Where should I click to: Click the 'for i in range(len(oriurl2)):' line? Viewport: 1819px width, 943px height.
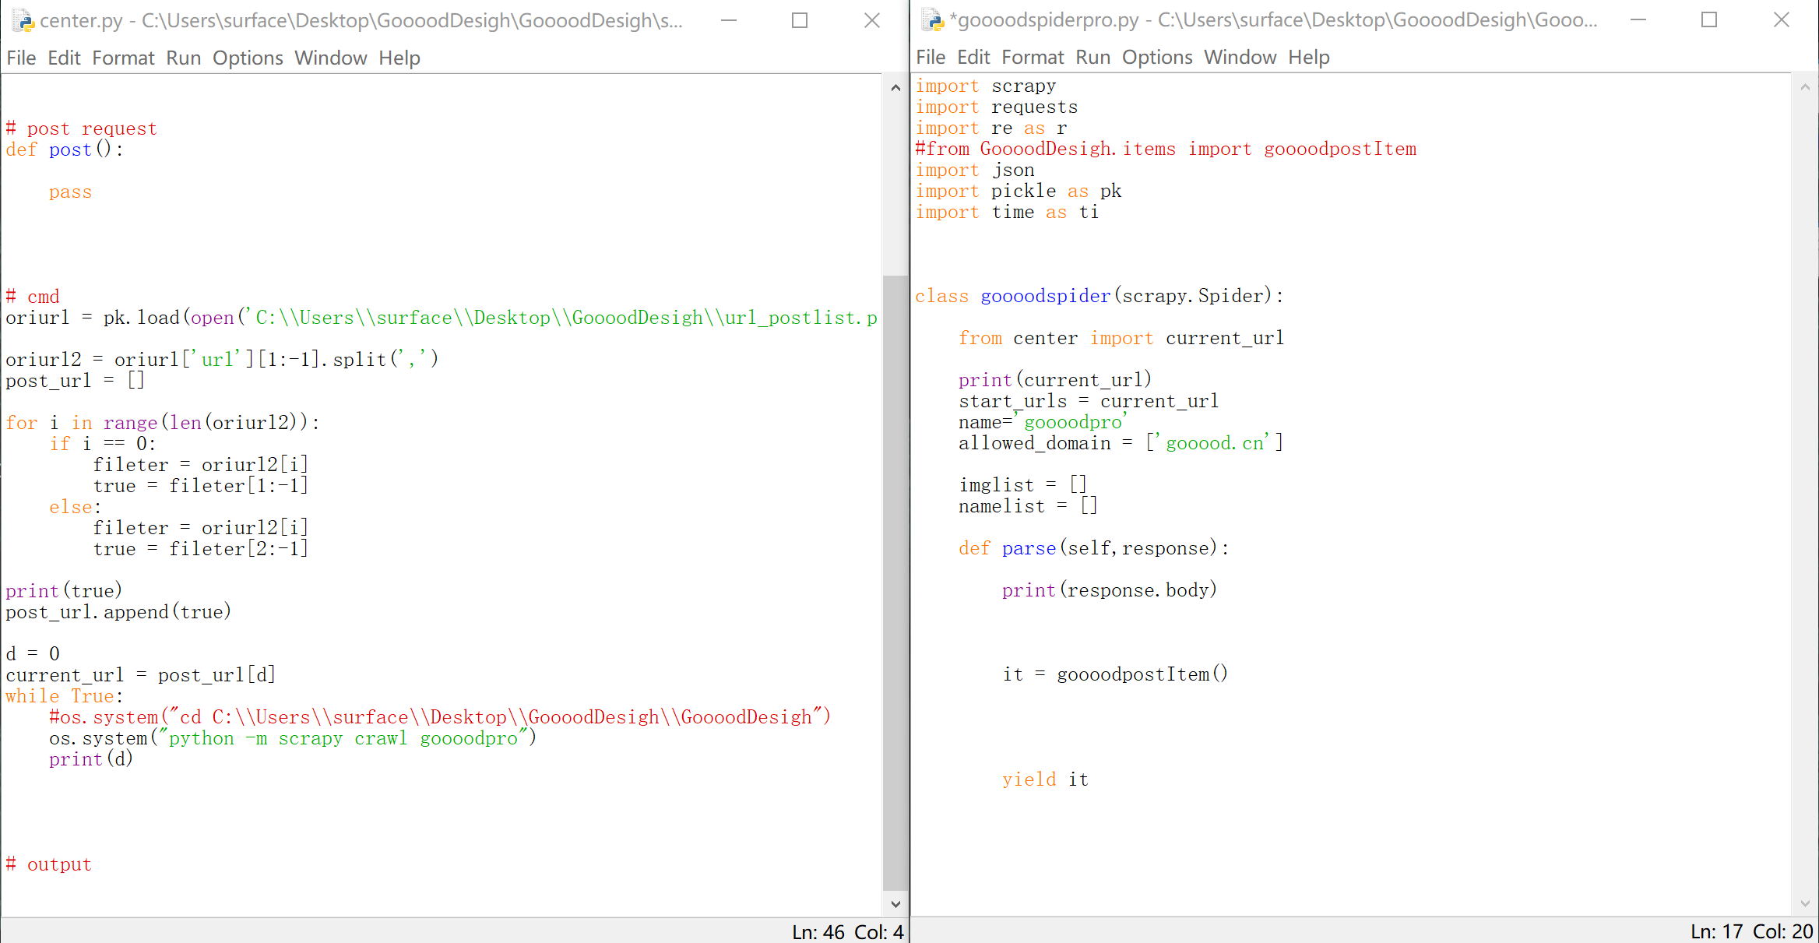163,423
